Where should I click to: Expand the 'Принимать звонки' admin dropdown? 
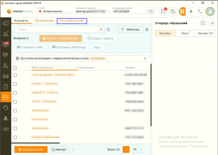pos(93,11)
